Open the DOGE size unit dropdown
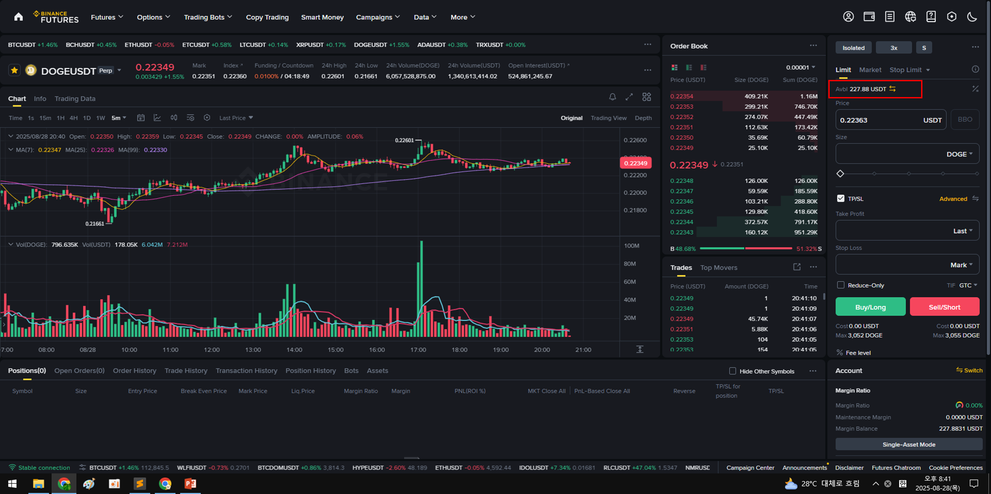The width and height of the screenshot is (991, 494). pyautogui.click(x=959, y=154)
